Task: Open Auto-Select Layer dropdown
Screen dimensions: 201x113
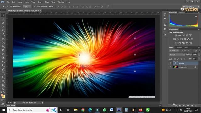Action: tap(27, 7)
